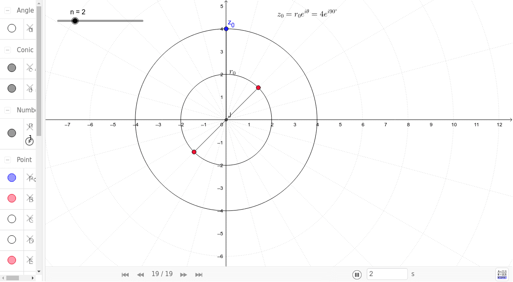Toggle visibility of angle α
Viewport: 513px width, 282px height.
pyautogui.click(x=12, y=28)
